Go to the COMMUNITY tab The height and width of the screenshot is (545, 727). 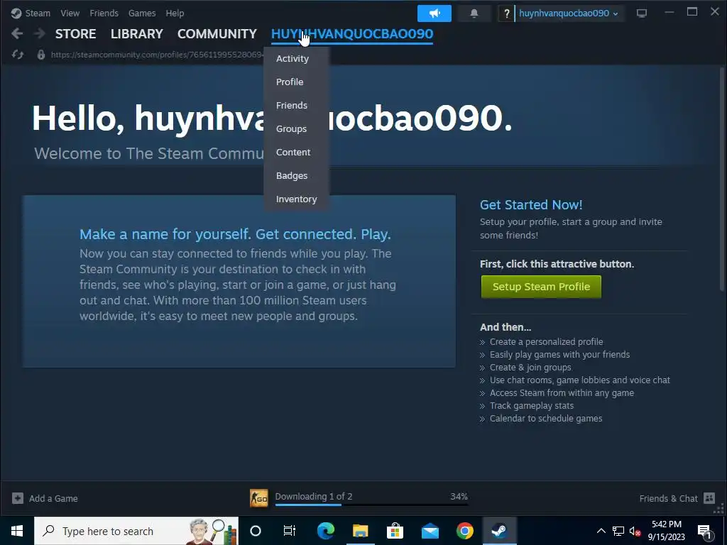coord(217,34)
